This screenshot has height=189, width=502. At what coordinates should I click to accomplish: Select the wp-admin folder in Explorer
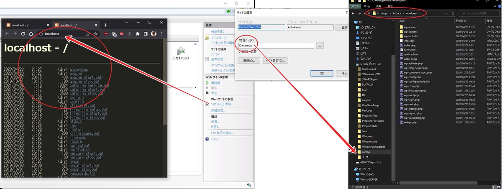410,27
